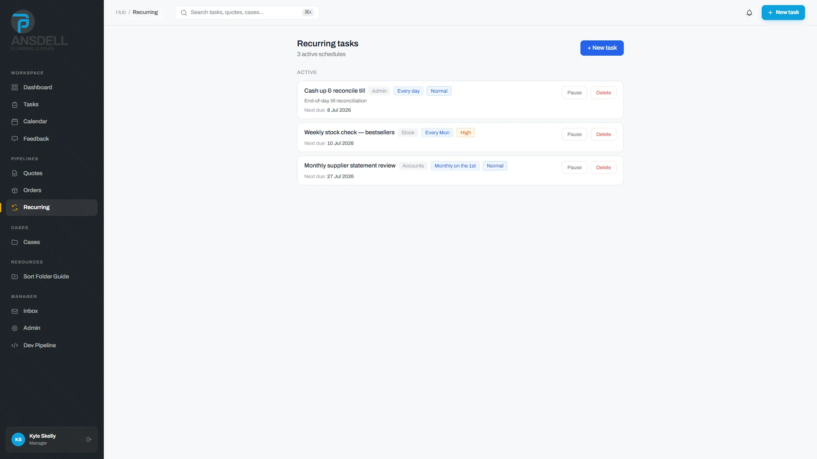Image resolution: width=817 pixels, height=459 pixels.
Task: Click the Quotes document icon
Action: click(14, 173)
